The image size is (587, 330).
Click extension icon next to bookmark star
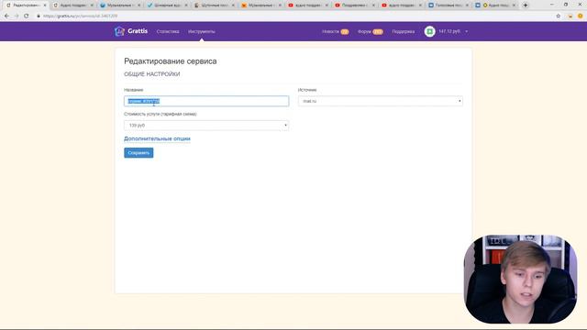tap(570, 16)
